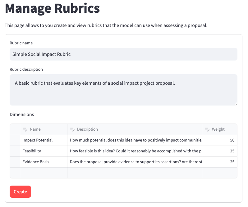The image size is (248, 207).
Task: Click the Evidence Basis weight cell
Action: [219, 162]
